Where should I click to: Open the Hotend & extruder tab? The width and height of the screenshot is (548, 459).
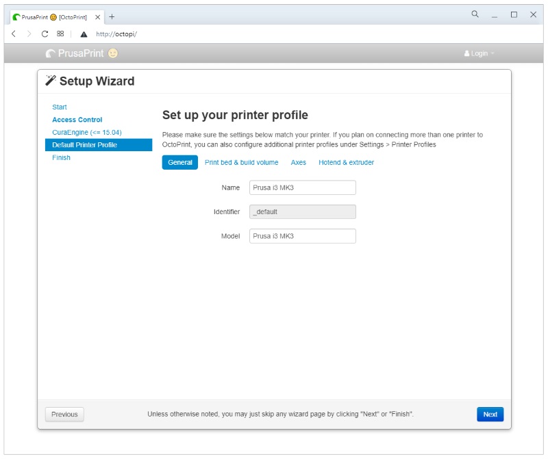(x=346, y=162)
